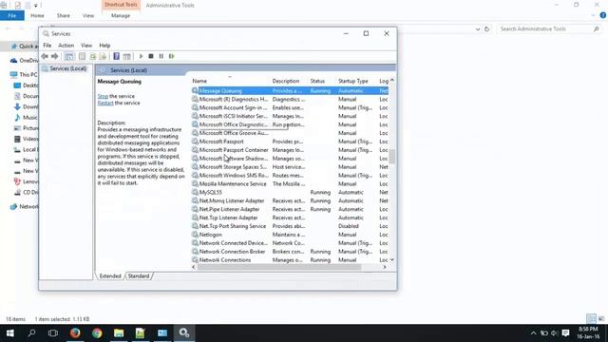The height and width of the screenshot is (342, 608).
Task: Click Stop the service link
Action: pyautogui.click(x=103, y=96)
